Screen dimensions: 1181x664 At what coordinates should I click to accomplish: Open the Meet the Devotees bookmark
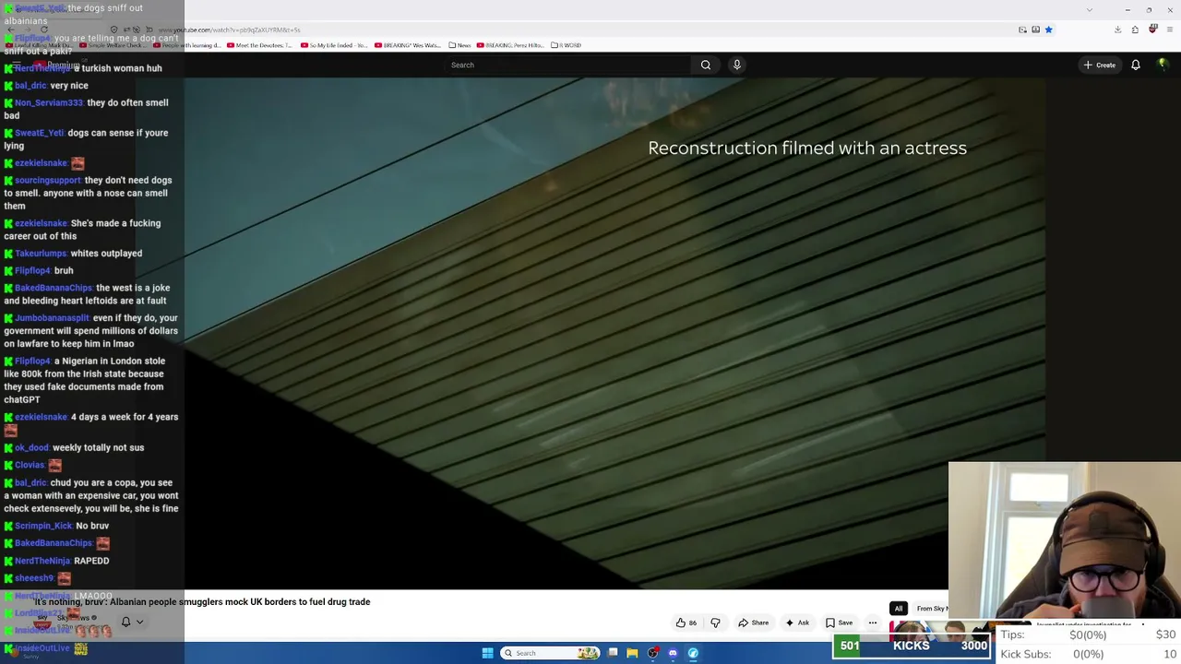coord(259,45)
